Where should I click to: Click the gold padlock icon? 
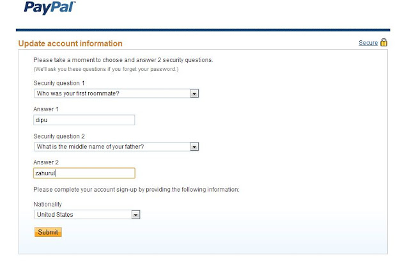click(x=384, y=43)
